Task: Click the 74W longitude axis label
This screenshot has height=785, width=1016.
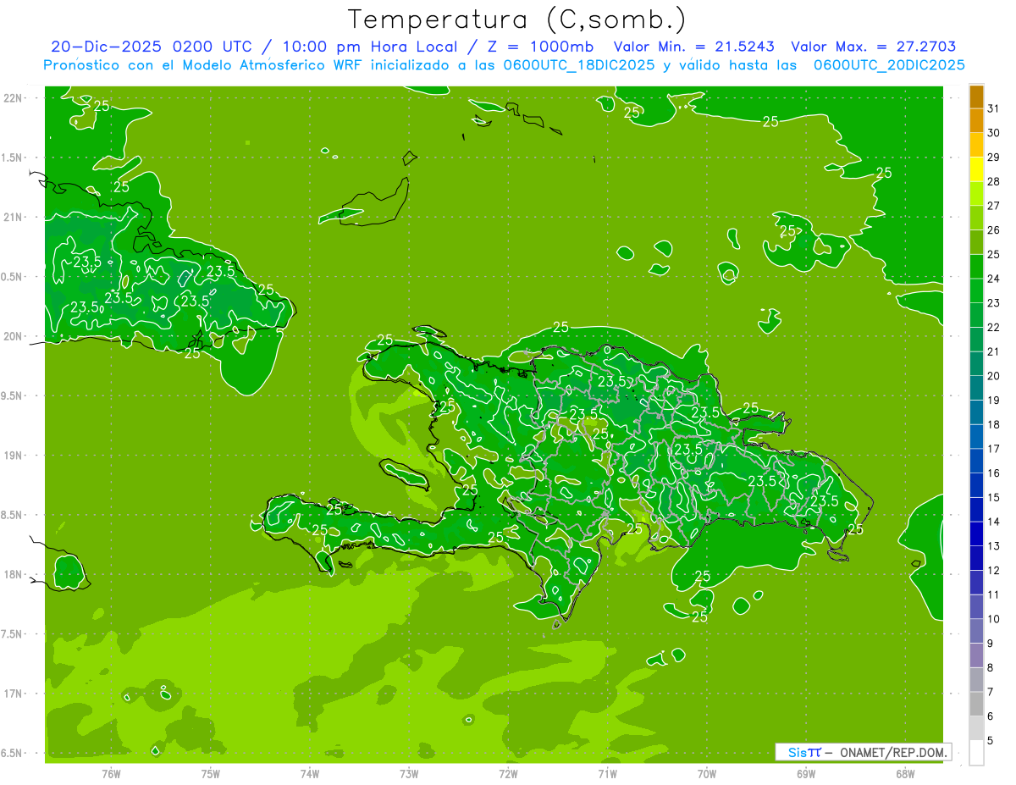Action: (310, 773)
